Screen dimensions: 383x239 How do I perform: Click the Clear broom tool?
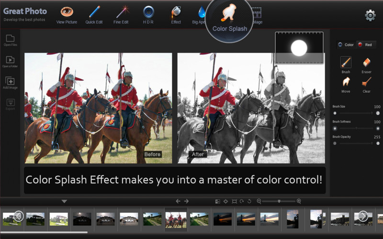pos(366,85)
